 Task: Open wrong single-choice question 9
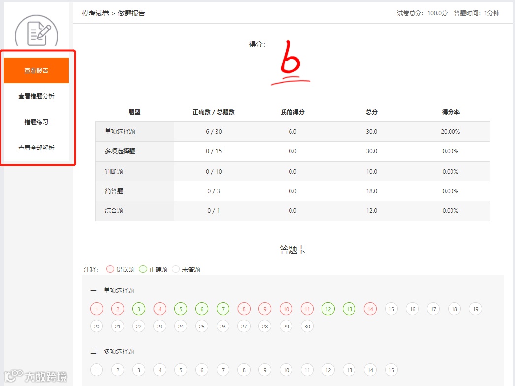point(265,309)
